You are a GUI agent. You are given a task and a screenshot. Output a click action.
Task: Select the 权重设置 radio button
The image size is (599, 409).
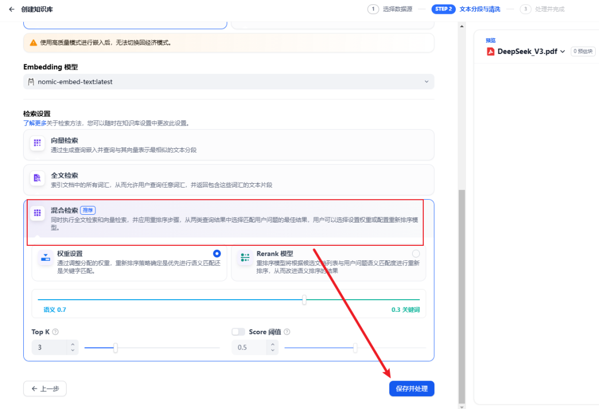coord(217,254)
